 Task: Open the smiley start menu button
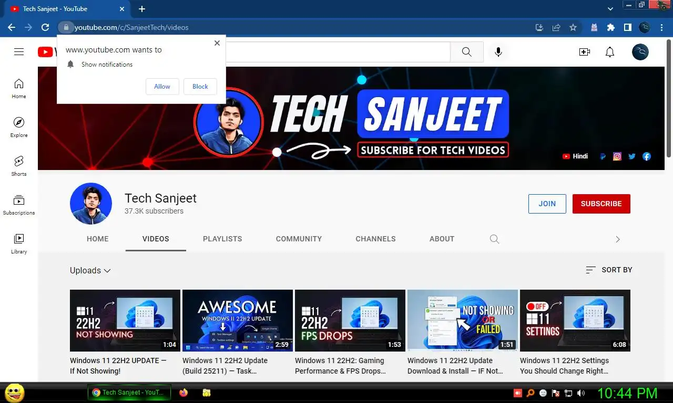point(15,393)
